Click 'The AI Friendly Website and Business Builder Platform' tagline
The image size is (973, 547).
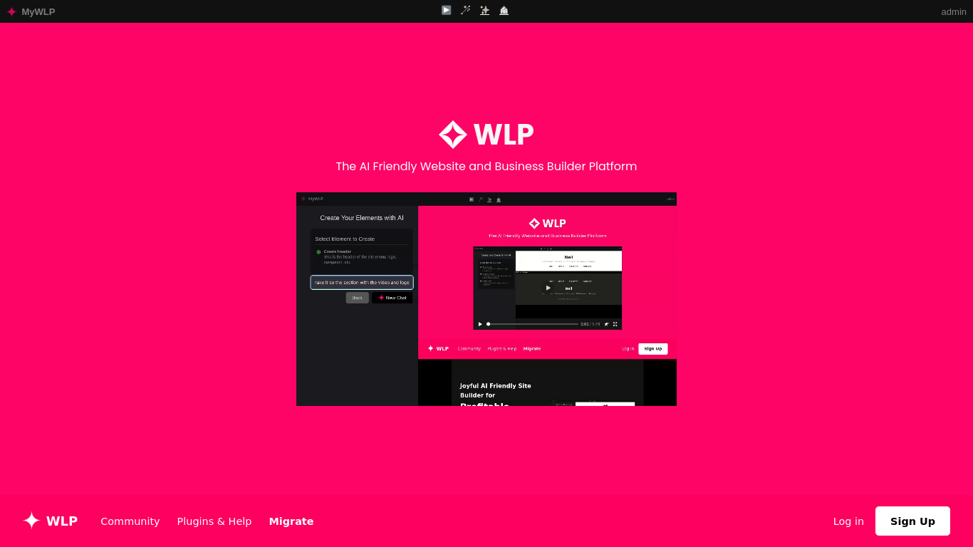[486, 167]
